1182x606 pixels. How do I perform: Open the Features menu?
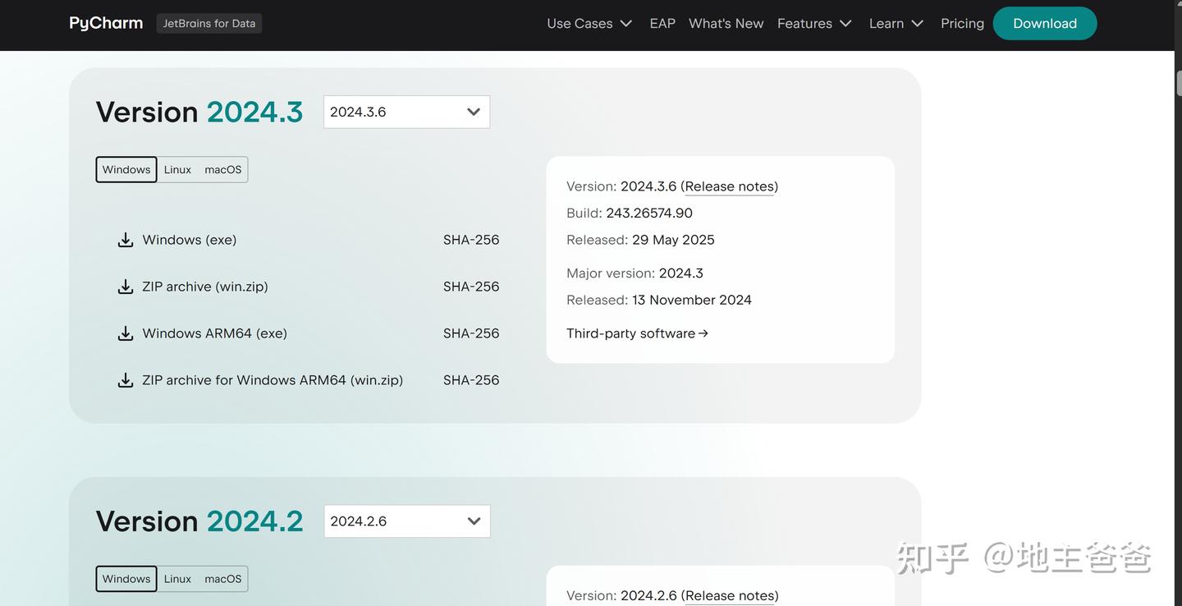[814, 23]
